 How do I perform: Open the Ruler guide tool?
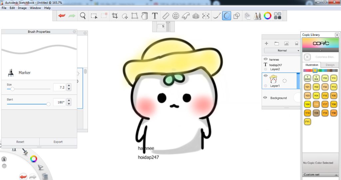point(166,16)
